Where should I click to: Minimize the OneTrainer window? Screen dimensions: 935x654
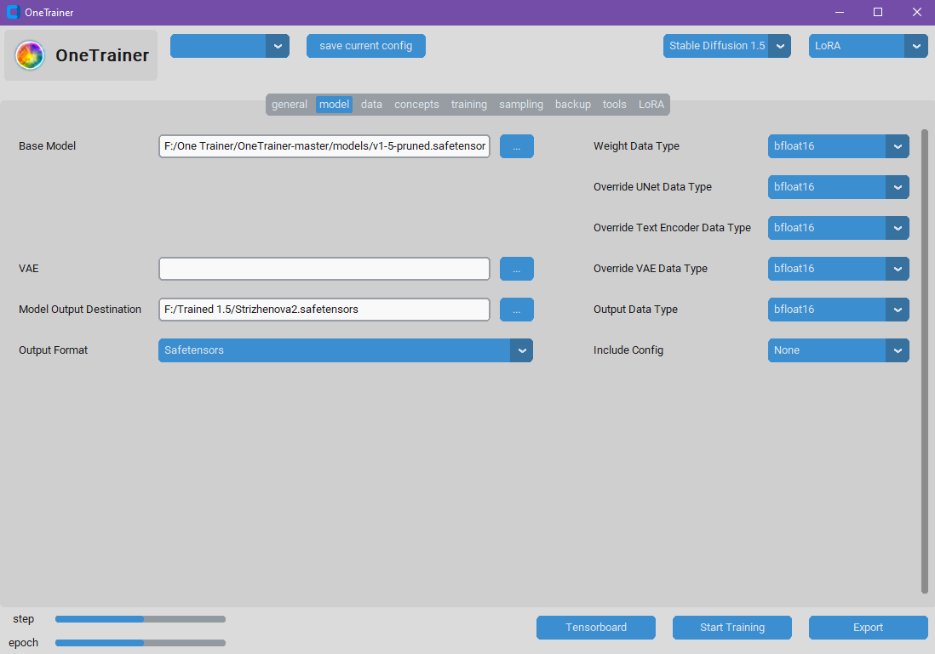pos(840,12)
